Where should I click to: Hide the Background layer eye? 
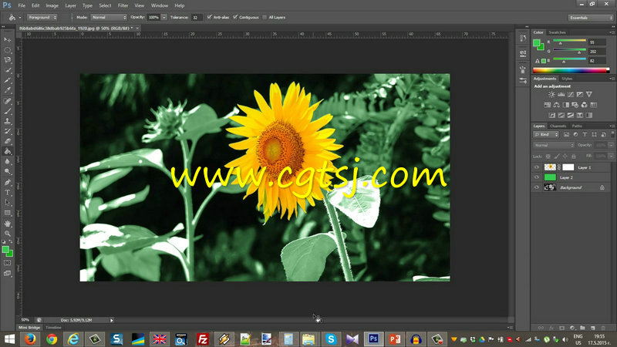pyautogui.click(x=537, y=187)
